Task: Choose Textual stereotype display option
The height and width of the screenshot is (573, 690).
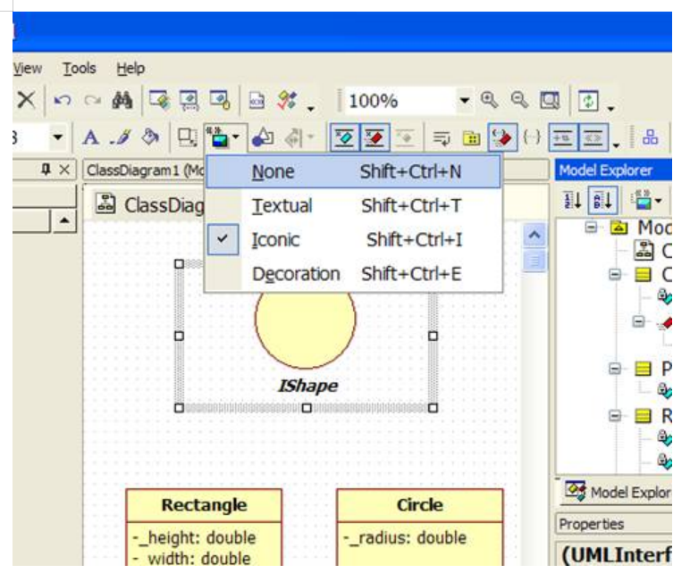Action: tap(353, 205)
